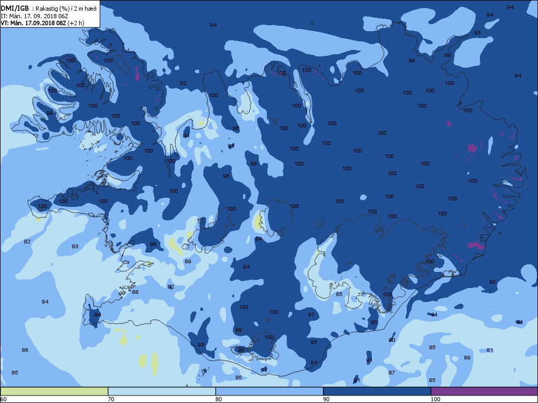Click the legend scale label "80"
Viewport: 538px width, 403px height.
218,399
